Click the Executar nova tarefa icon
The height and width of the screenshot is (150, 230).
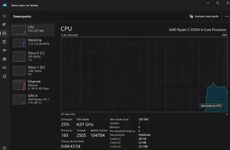[191, 16]
